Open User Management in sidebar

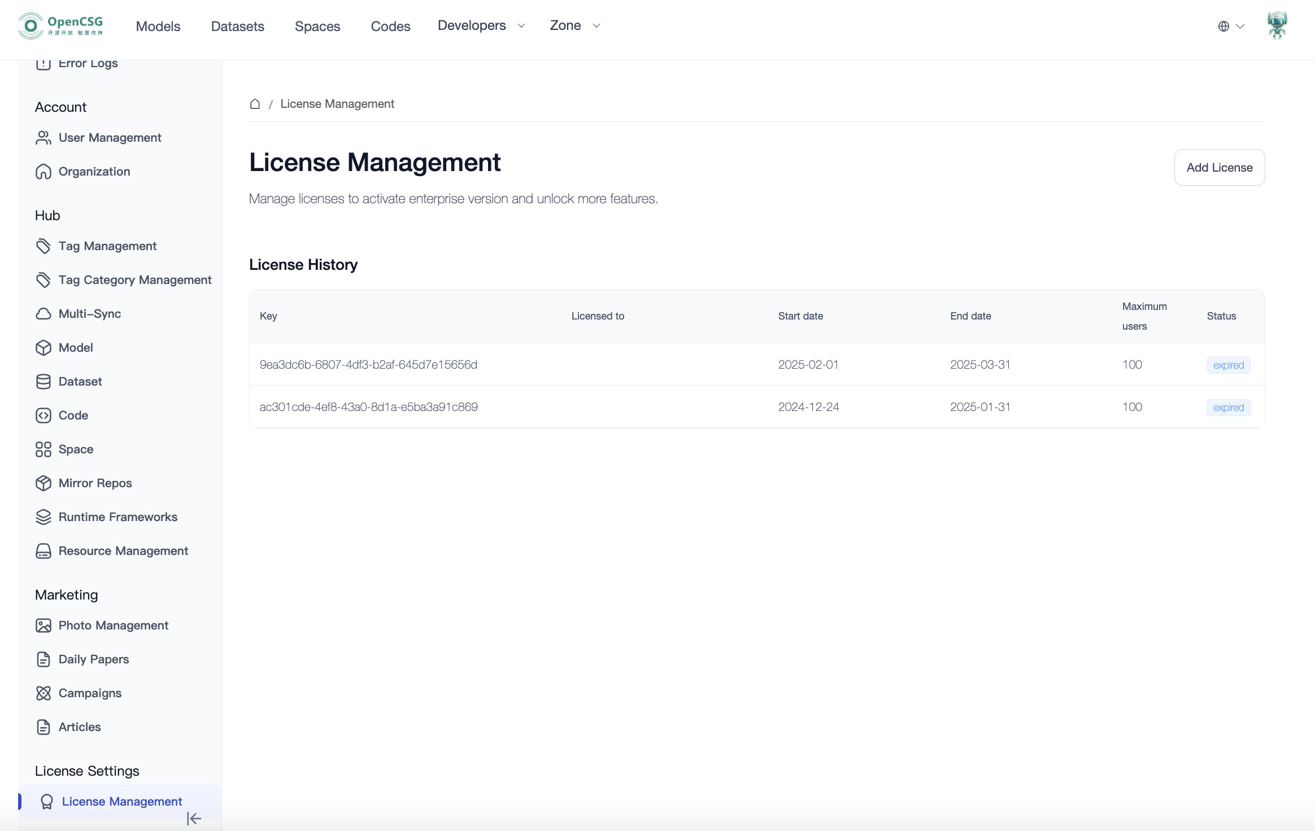tap(110, 138)
